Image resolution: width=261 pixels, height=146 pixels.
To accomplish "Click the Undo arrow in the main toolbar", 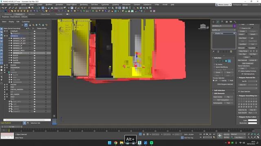I will (x=3, y=8).
